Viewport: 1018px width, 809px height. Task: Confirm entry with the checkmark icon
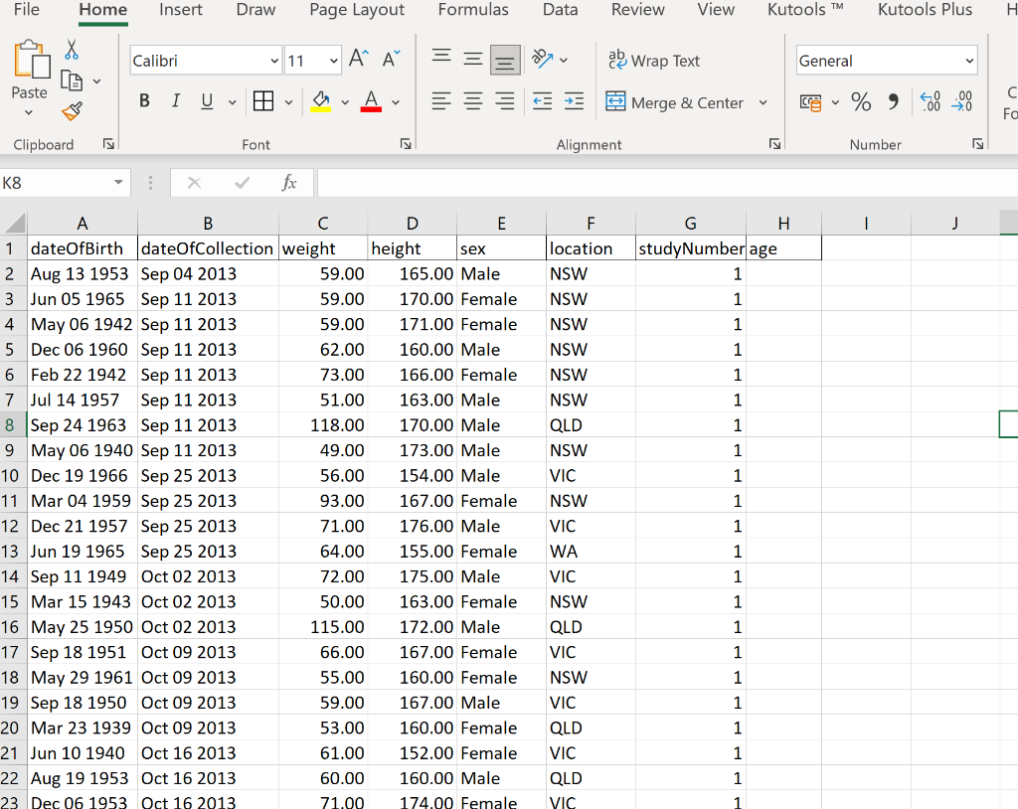point(243,183)
